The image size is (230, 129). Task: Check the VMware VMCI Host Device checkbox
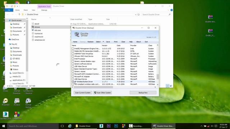(73, 56)
